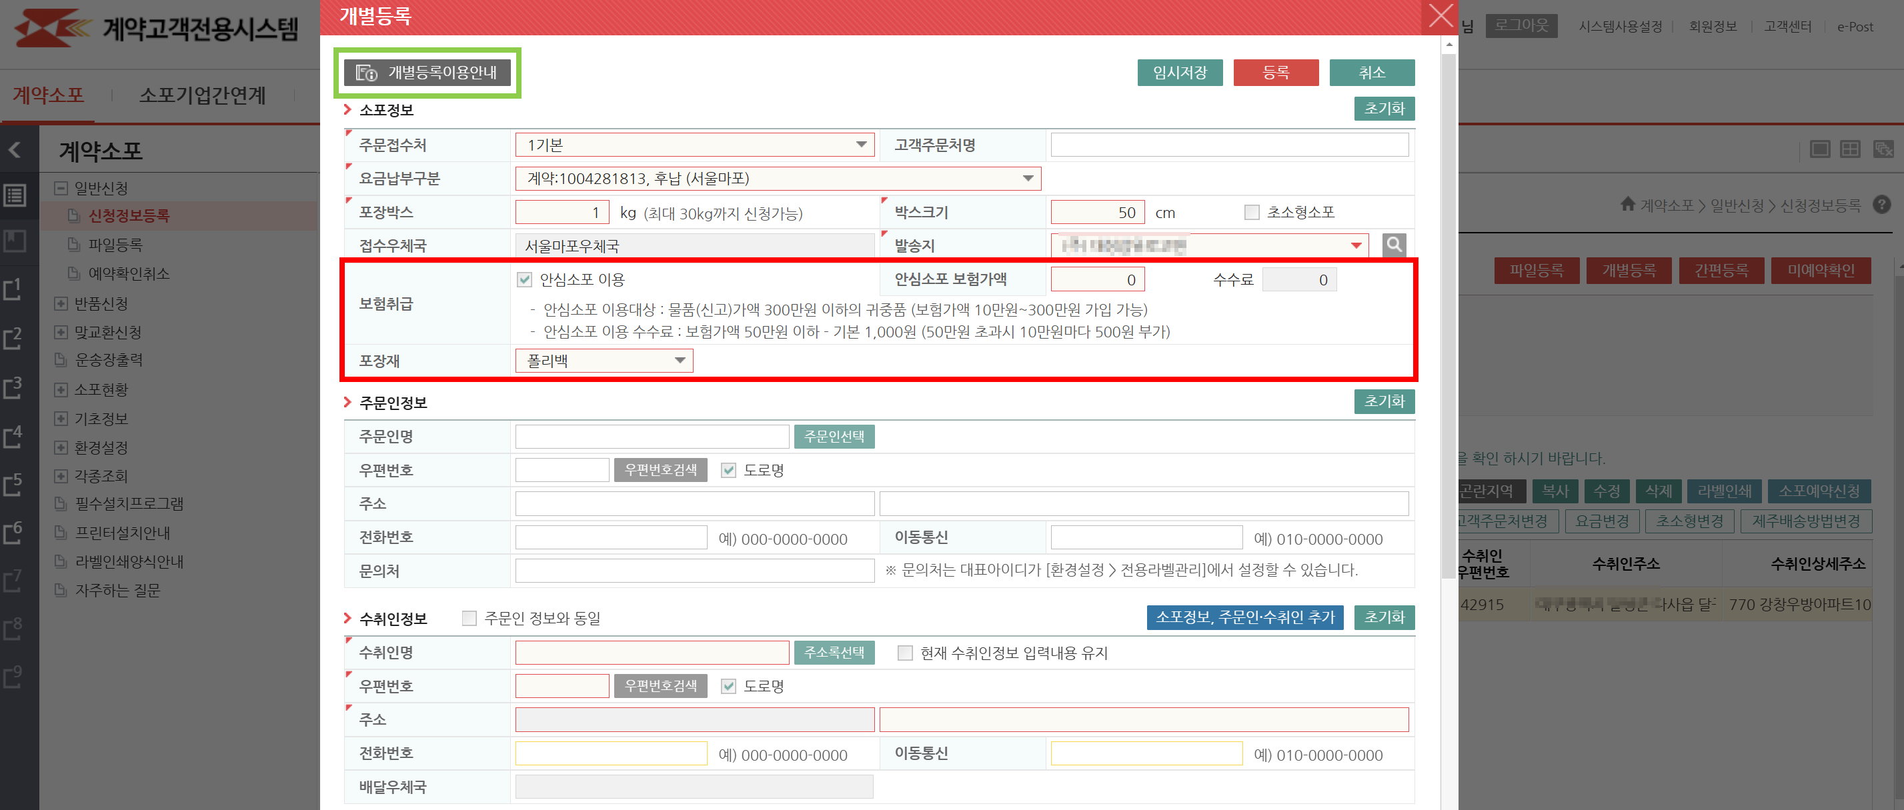Image resolution: width=1904 pixels, height=810 pixels.
Task: Open 파일등록 in sidebar menu
Action: coord(115,245)
